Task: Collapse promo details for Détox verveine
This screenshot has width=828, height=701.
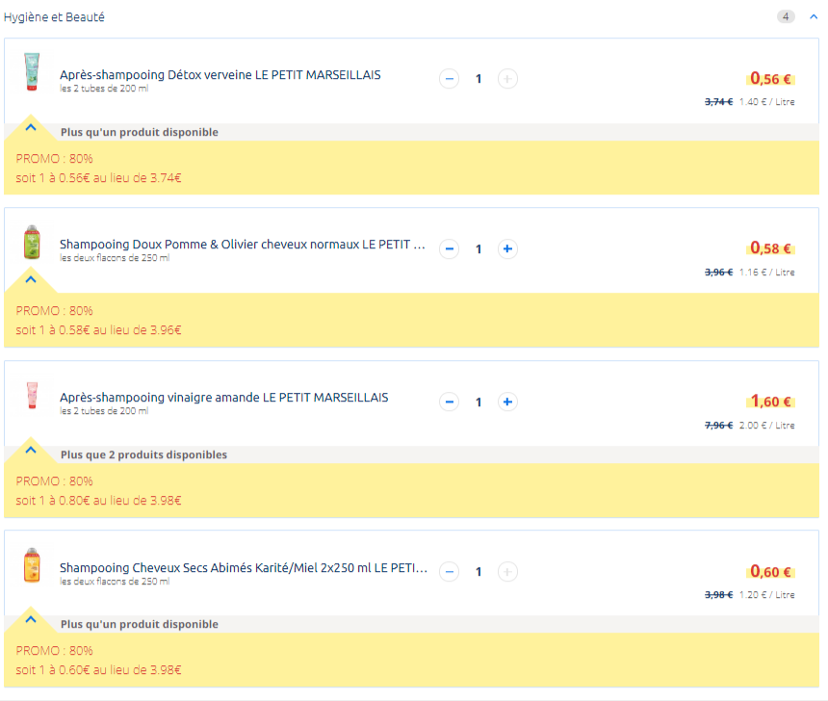Action: (31, 127)
